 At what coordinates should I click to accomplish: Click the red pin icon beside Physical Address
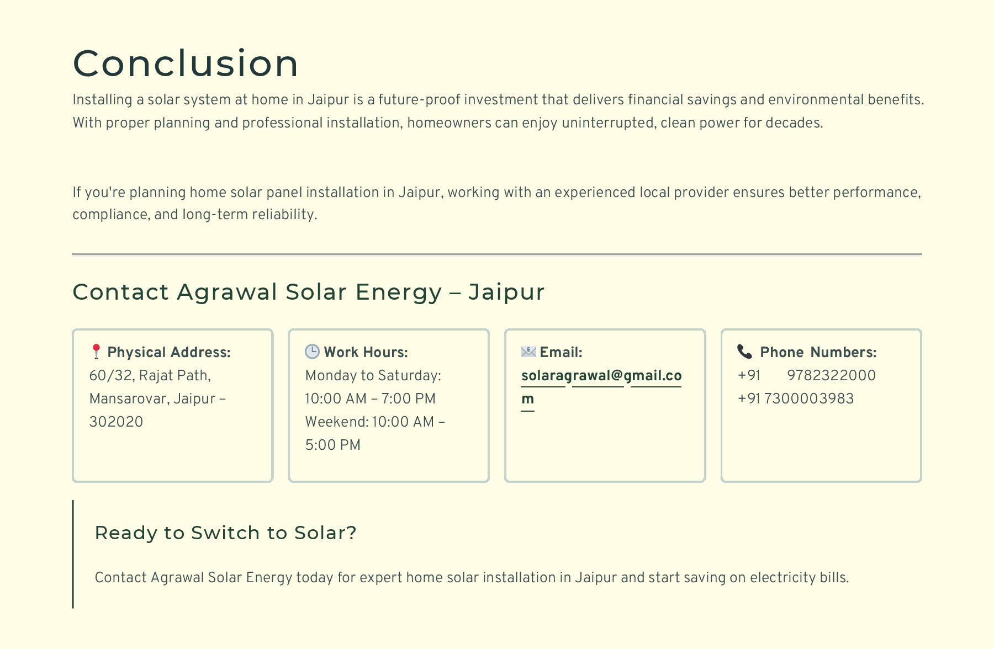pyautogui.click(x=96, y=352)
